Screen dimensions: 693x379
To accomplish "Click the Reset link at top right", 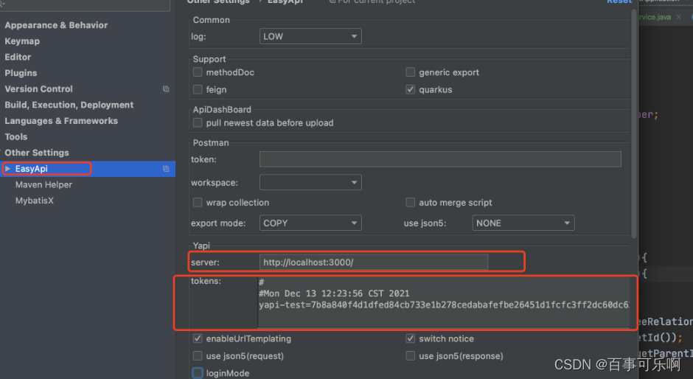I will point(619,1).
